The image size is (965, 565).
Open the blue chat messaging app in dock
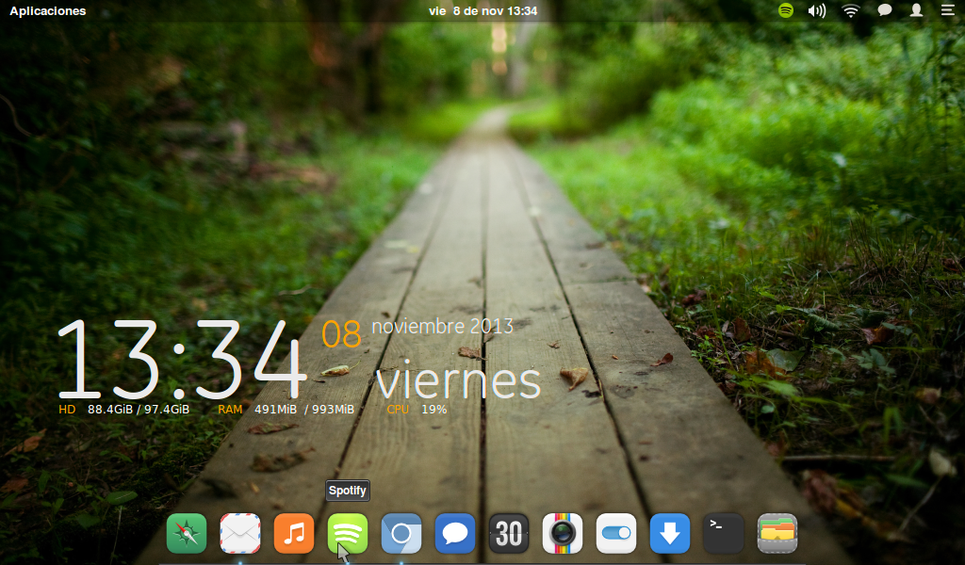click(455, 533)
